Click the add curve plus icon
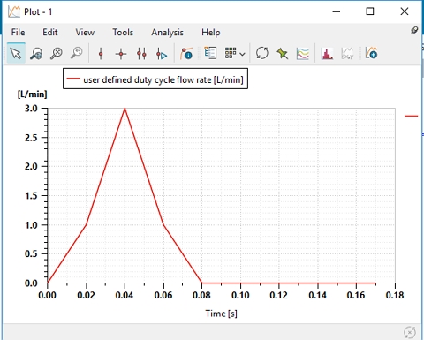Image resolution: width=424 pixels, height=340 pixels. (371, 53)
